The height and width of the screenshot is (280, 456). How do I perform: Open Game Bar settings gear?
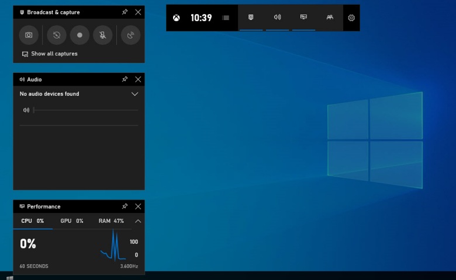[x=351, y=18]
